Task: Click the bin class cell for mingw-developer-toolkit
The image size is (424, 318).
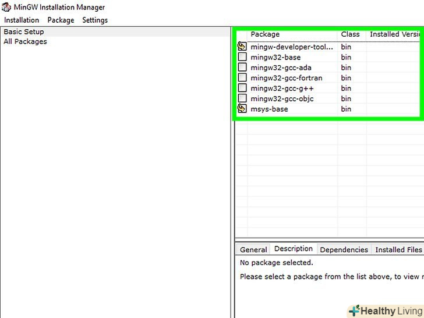Action: 346,47
